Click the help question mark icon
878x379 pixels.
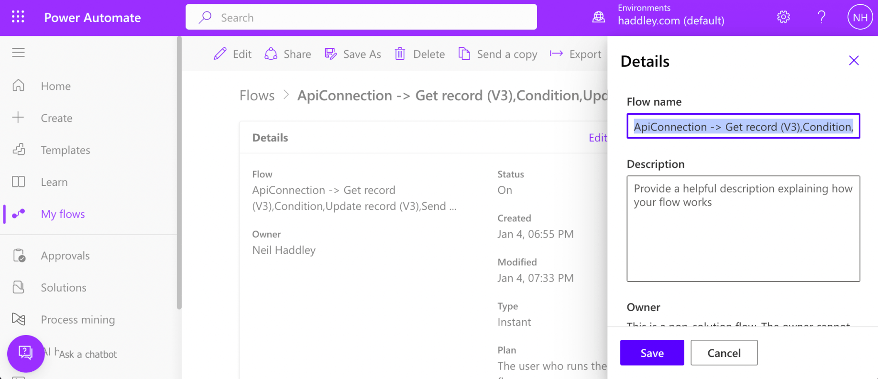point(822,18)
